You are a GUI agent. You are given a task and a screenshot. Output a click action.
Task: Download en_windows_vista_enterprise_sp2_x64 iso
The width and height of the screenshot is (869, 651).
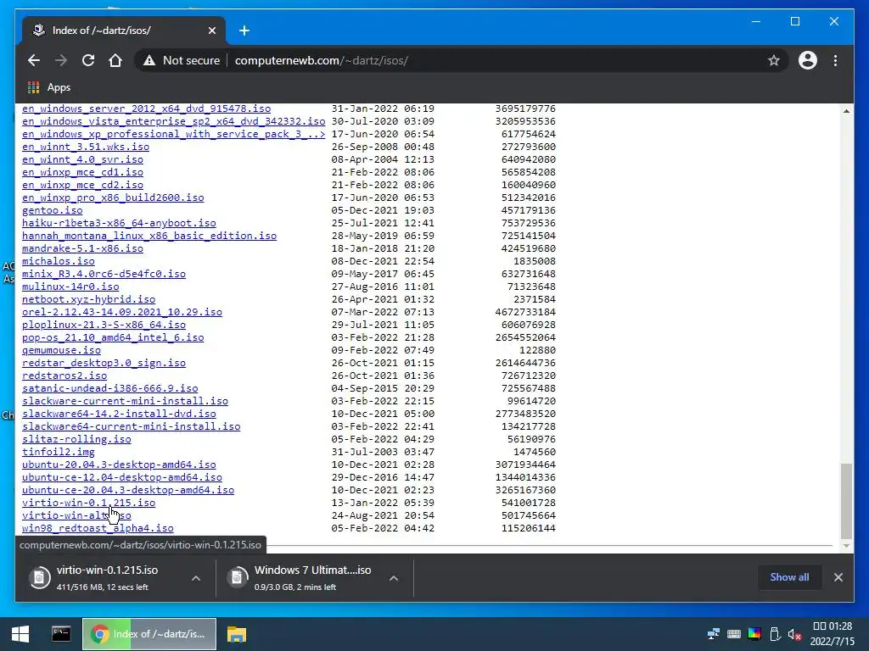[x=173, y=121]
